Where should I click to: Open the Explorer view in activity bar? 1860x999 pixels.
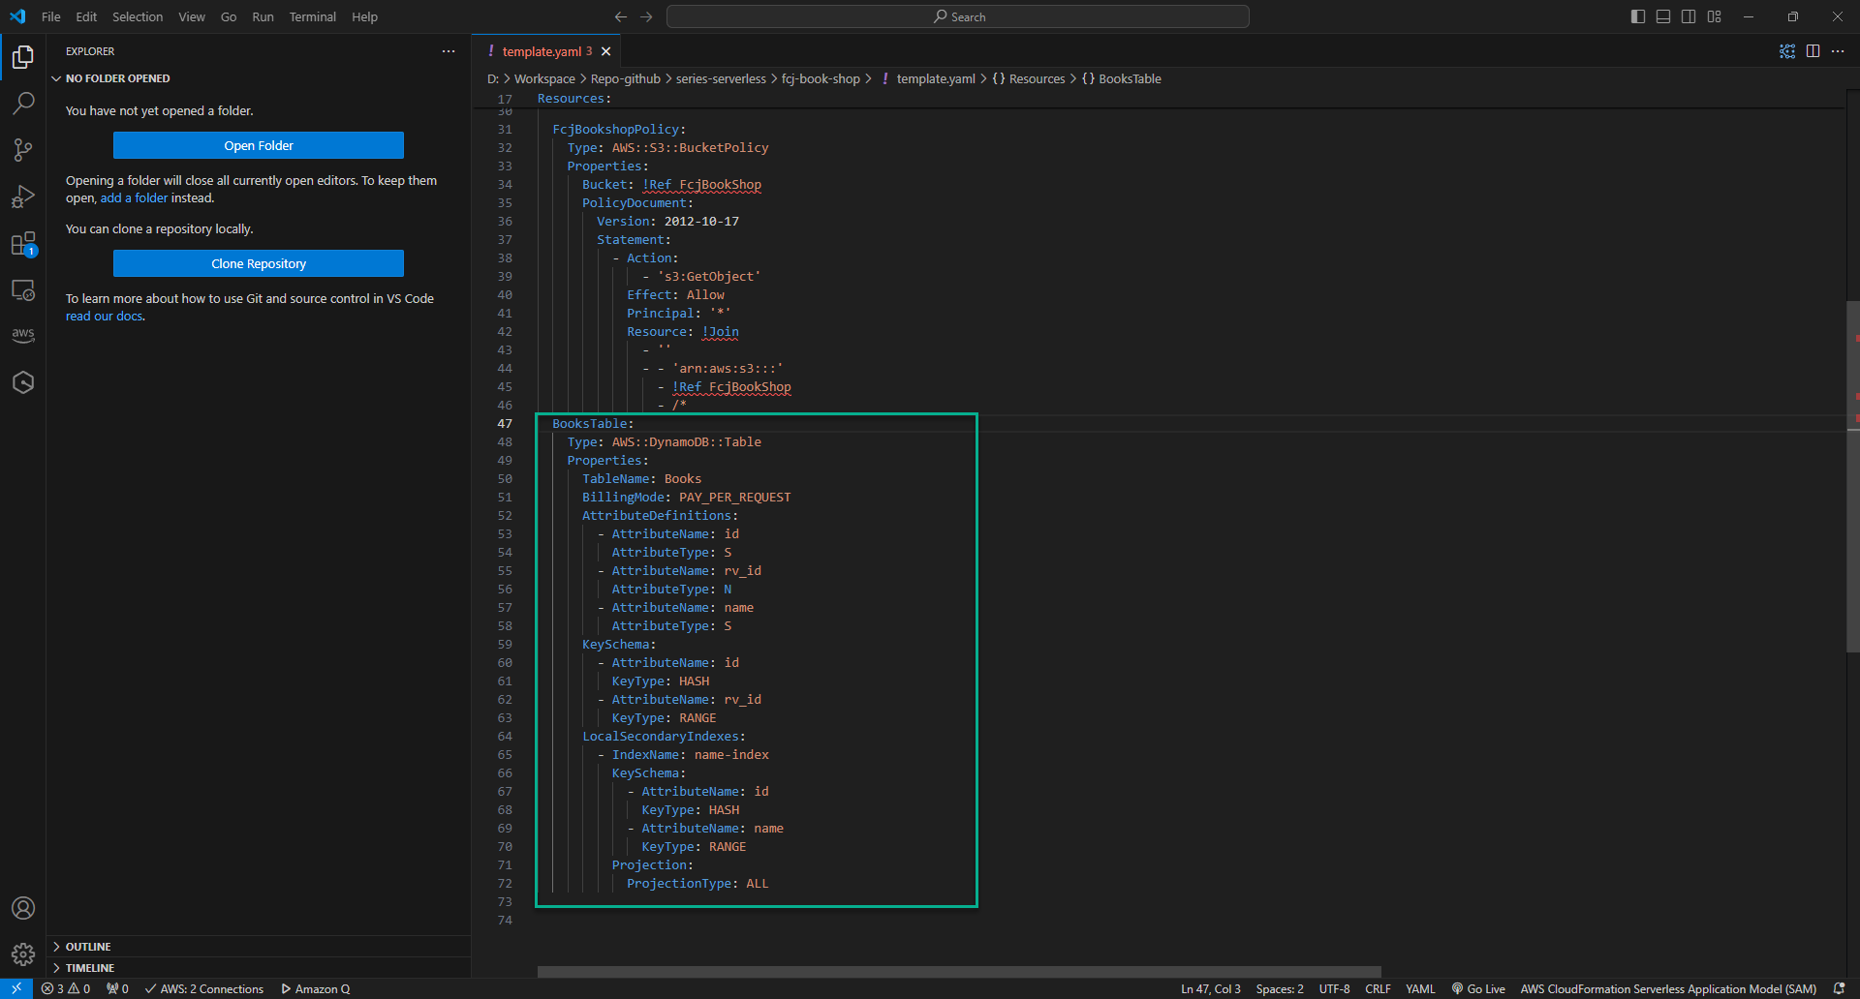pyautogui.click(x=23, y=57)
